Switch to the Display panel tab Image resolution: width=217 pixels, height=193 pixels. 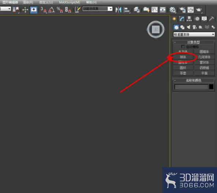(x=204, y=19)
